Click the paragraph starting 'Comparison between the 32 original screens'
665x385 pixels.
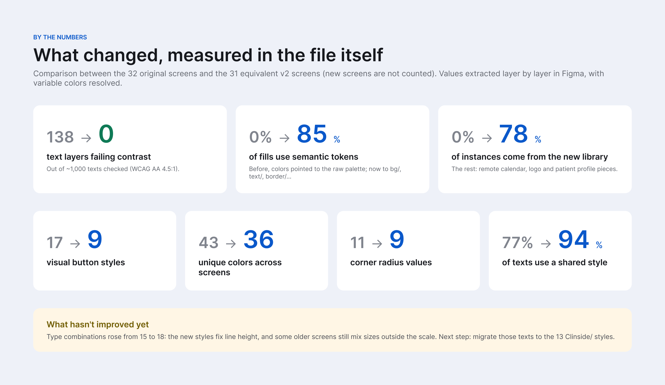[319, 78]
